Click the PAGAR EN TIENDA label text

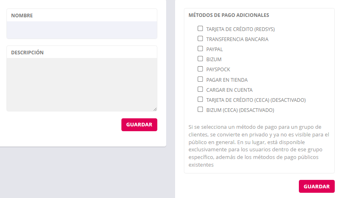click(227, 80)
